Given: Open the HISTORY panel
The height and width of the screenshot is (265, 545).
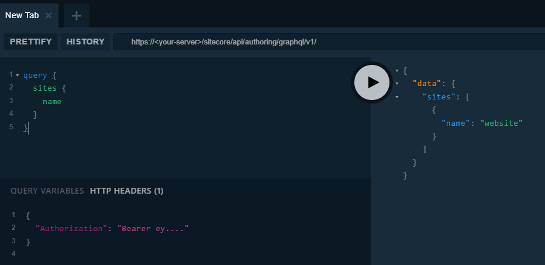Looking at the screenshot, I should click(85, 42).
